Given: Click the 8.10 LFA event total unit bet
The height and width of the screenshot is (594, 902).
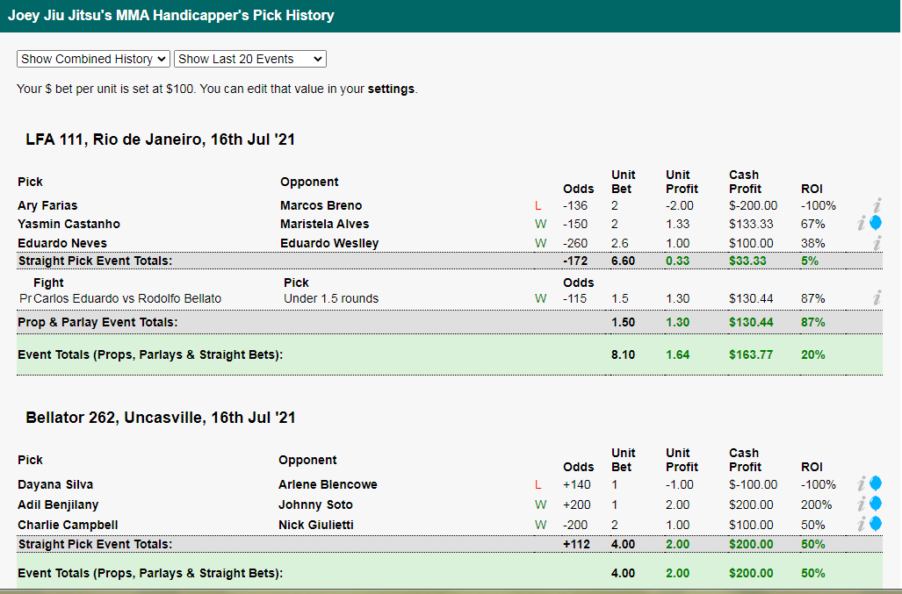Looking at the screenshot, I should tap(623, 354).
